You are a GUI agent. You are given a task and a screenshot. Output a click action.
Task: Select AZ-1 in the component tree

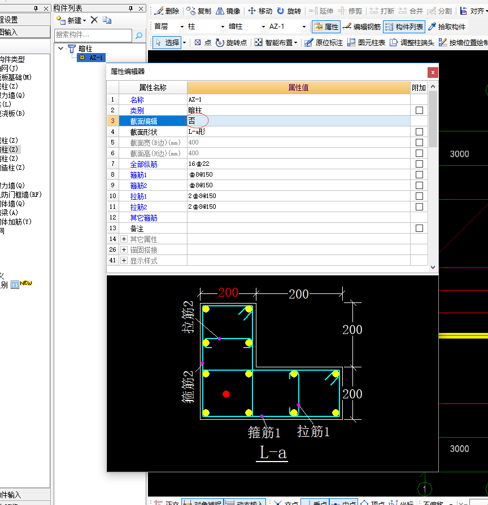[91, 58]
